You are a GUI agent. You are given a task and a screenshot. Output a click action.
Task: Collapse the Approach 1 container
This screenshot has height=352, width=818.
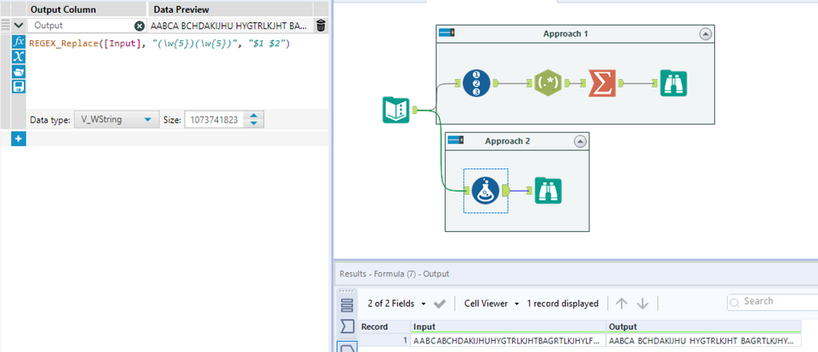point(705,33)
